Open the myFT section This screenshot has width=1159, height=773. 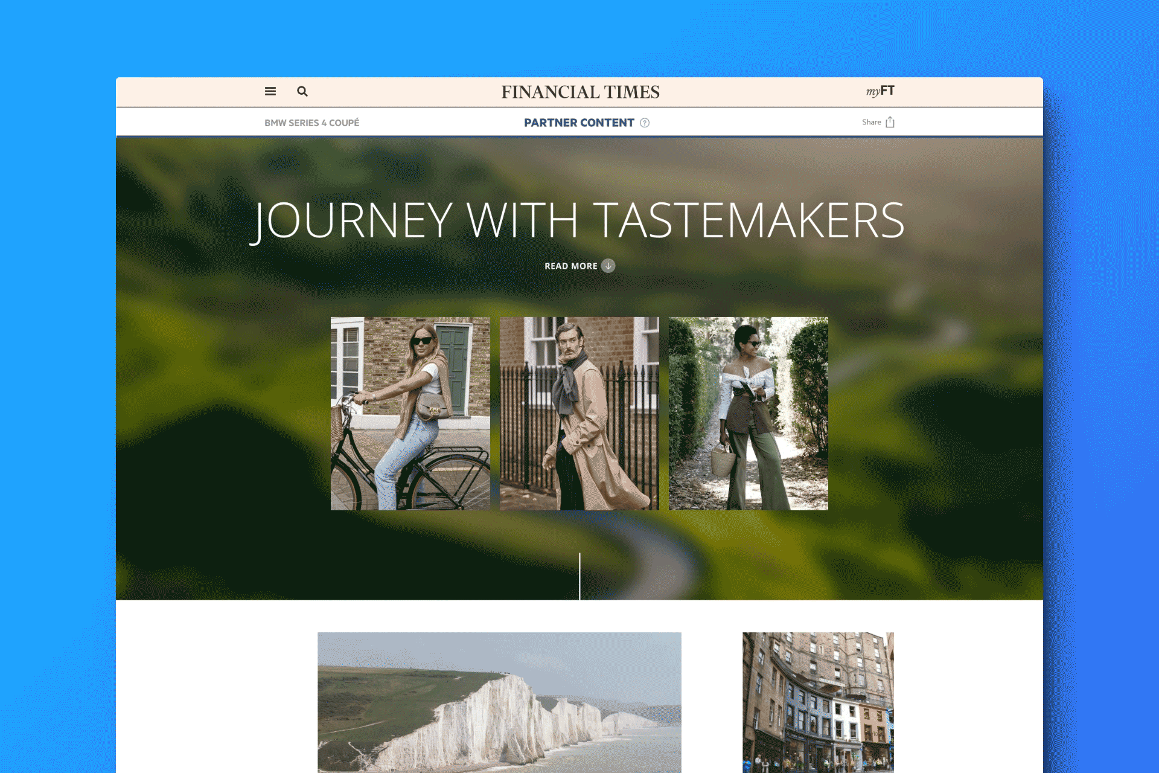point(880,91)
